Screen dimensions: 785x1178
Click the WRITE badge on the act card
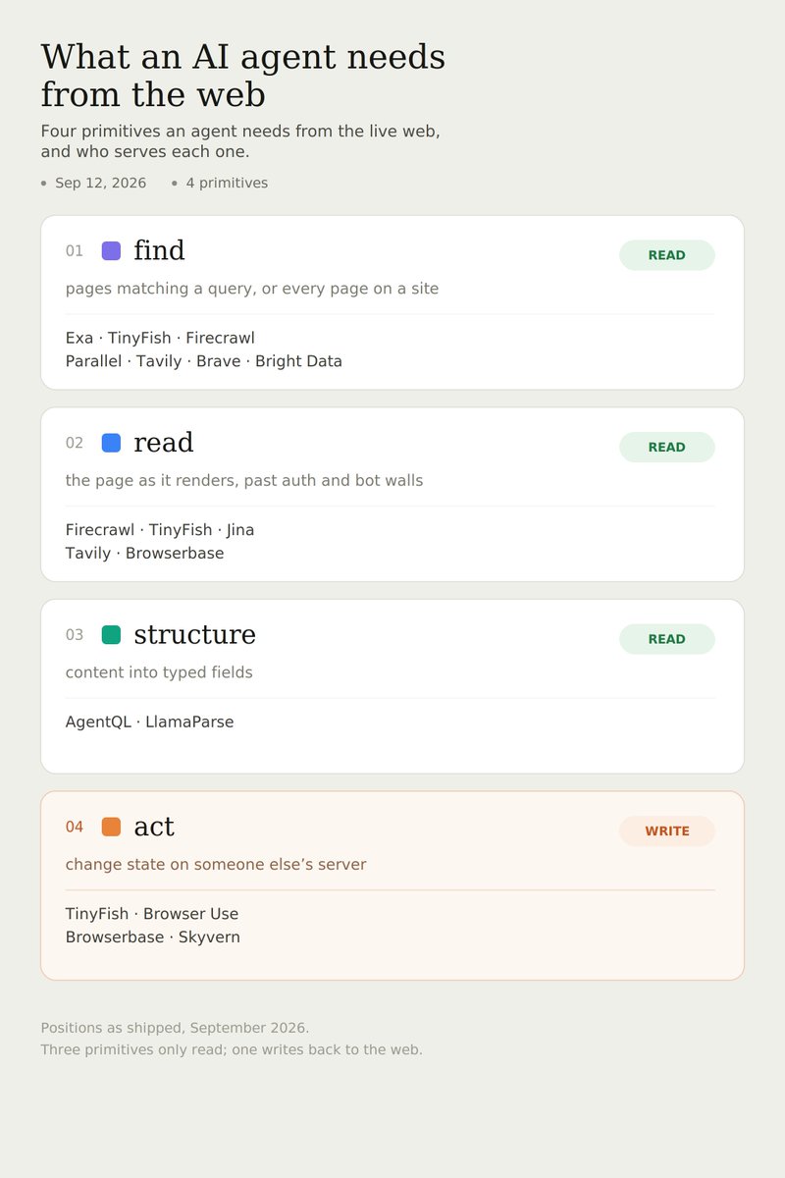pyautogui.click(x=667, y=831)
